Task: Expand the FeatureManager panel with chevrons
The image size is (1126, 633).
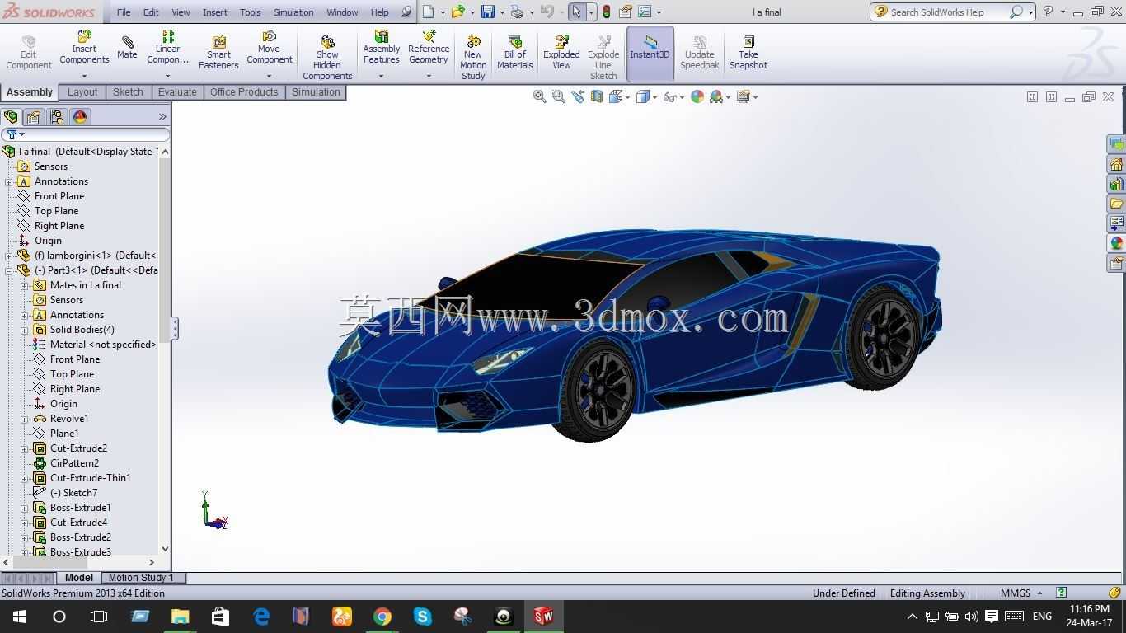Action: tap(162, 117)
